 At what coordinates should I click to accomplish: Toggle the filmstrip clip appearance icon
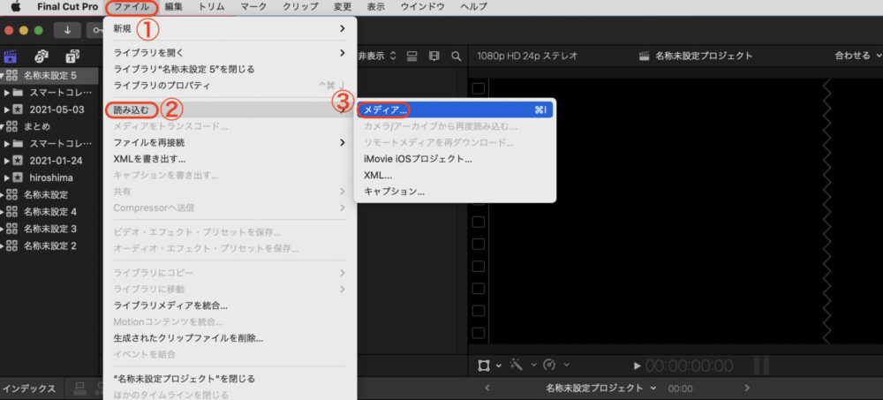pyautogui.click(x=434, y=56)
